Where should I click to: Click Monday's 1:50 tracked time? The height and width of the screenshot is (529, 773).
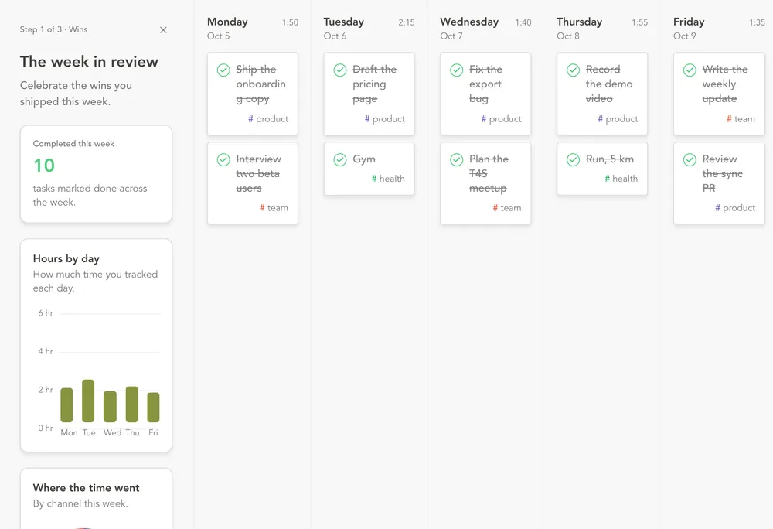pyautogui.click(x=290, y=22)
